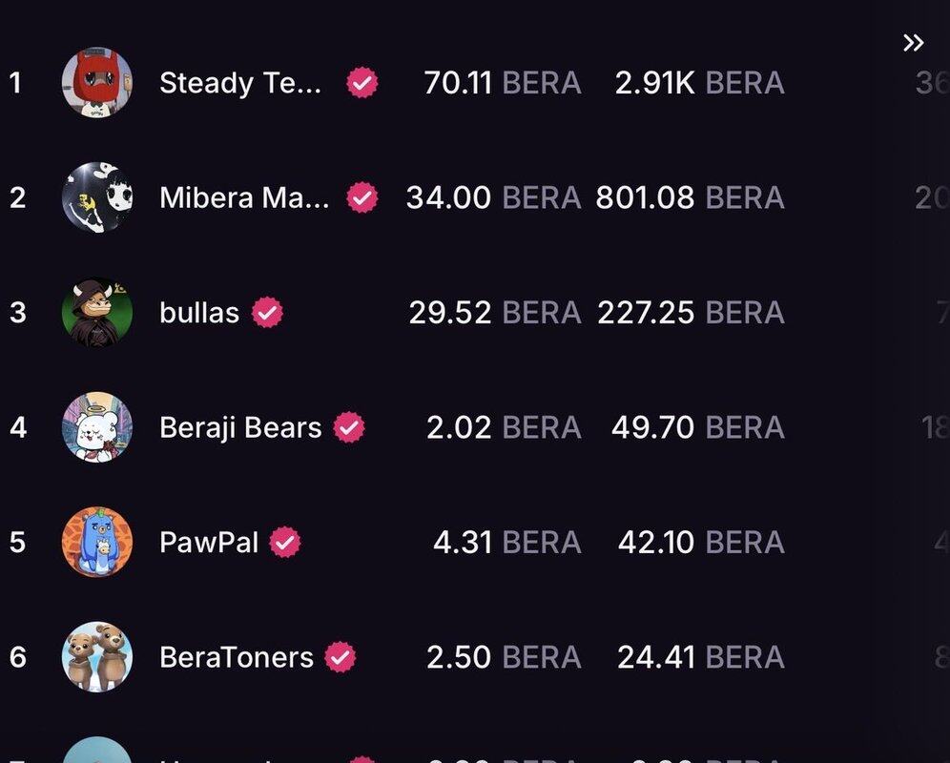The image size is (950, 763).
Task: Click the Beraji Bears collection avatar
Action: 97,427
